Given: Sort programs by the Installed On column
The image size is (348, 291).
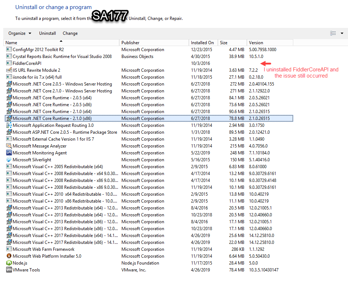Looking at the screenshot, I should point(201,42).
